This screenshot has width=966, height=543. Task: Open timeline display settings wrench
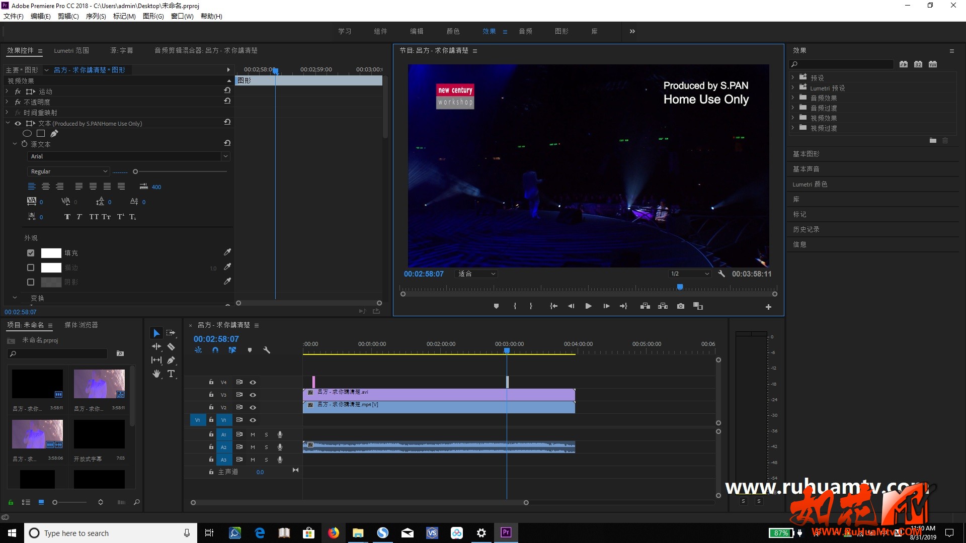(x=267, y=350)
